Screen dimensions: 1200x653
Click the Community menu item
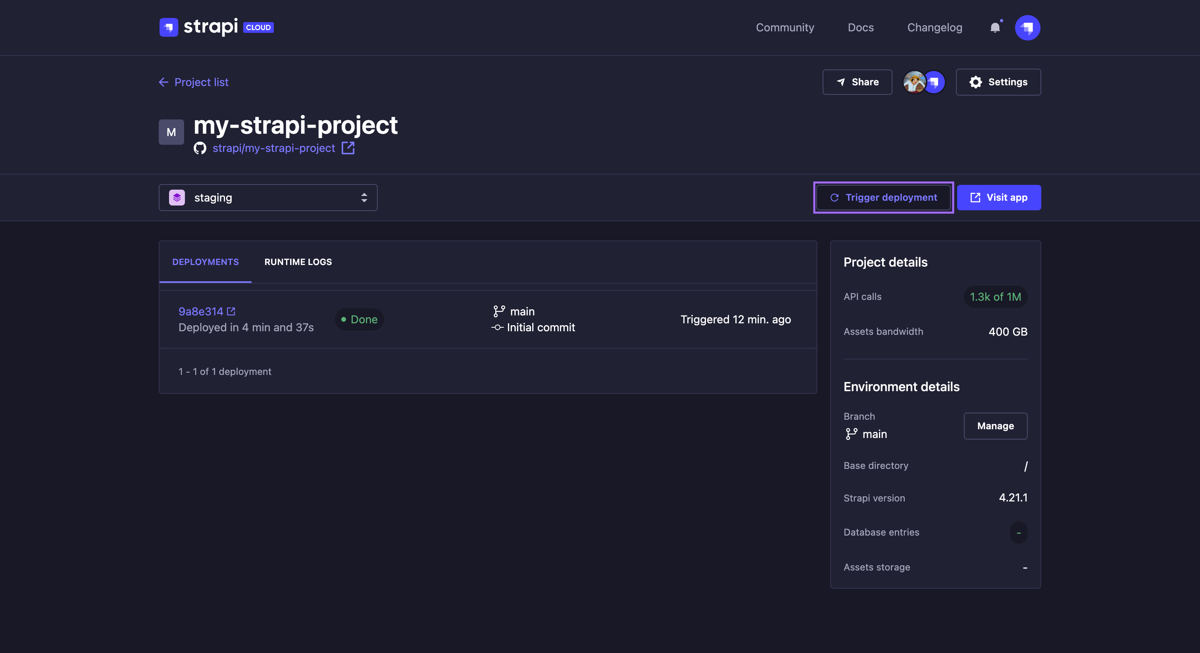[784, 27]
